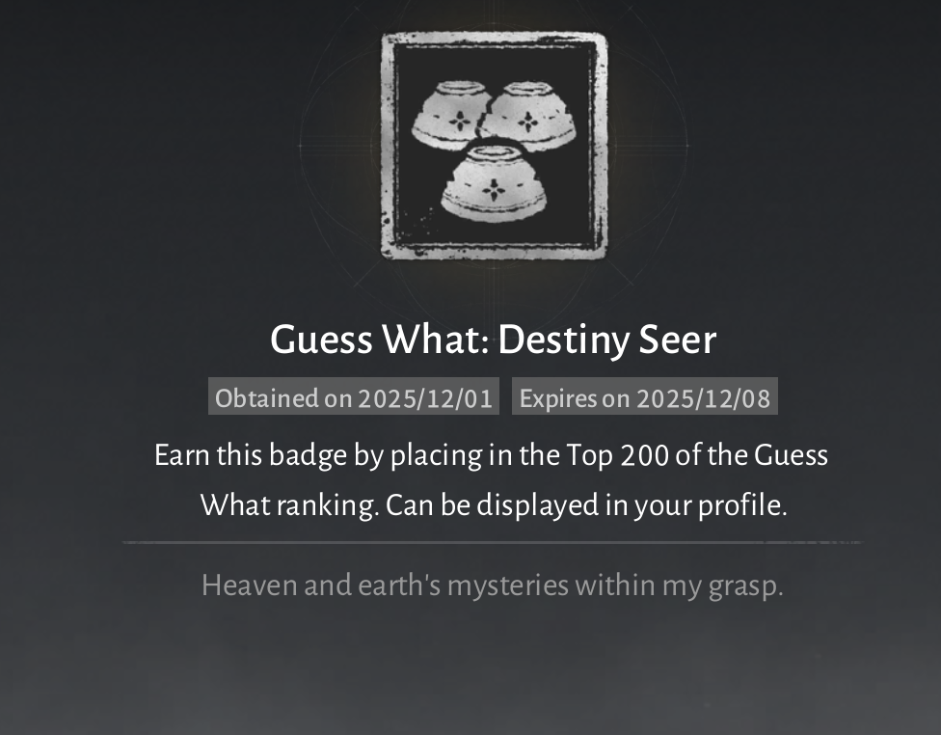
Task: Click the three-bowls badge icon
Action: click(494, 146)
